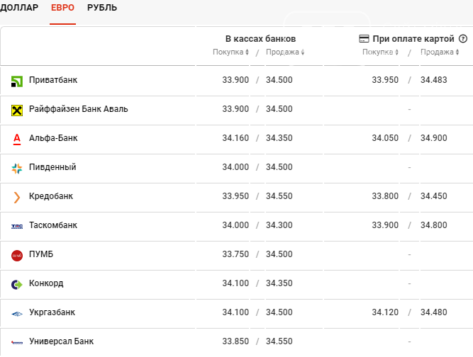
Task: Sort bank cash desks by Продажа
Action: 284,52
